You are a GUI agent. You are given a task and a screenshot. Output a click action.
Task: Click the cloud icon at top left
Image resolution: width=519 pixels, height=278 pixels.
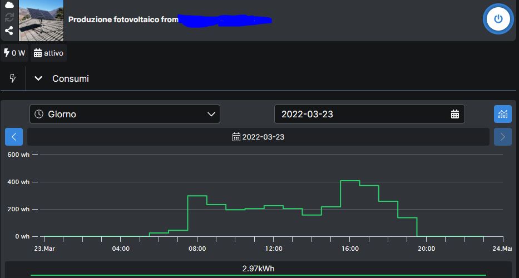9,4
